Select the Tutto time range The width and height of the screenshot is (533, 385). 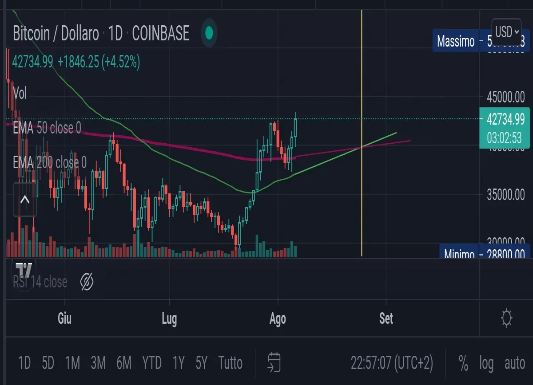231,363
